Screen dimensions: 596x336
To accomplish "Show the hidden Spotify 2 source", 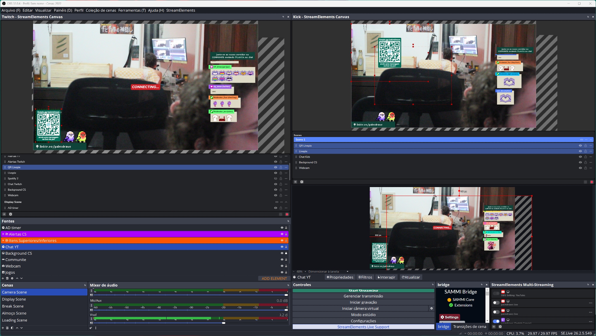I will pos(276,178).
